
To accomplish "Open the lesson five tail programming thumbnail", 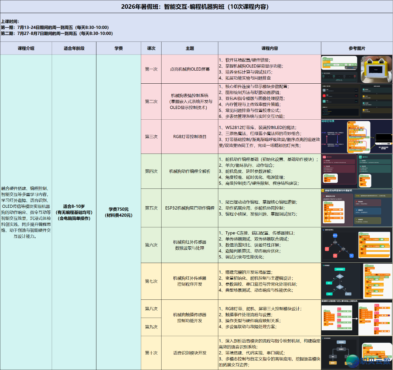I will [x=357, y=208].
